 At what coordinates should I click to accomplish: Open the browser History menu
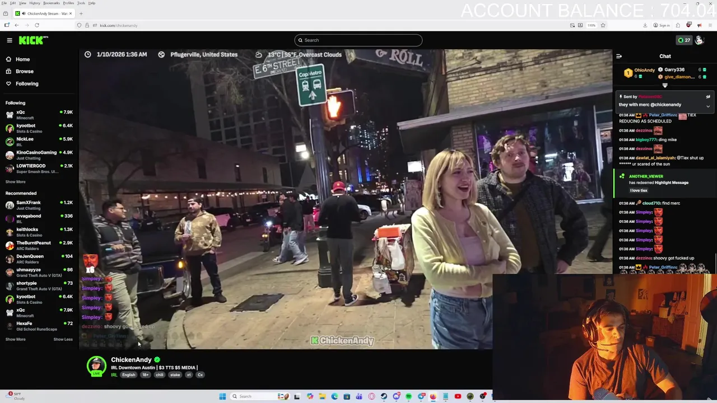click(x=35, y=3)
